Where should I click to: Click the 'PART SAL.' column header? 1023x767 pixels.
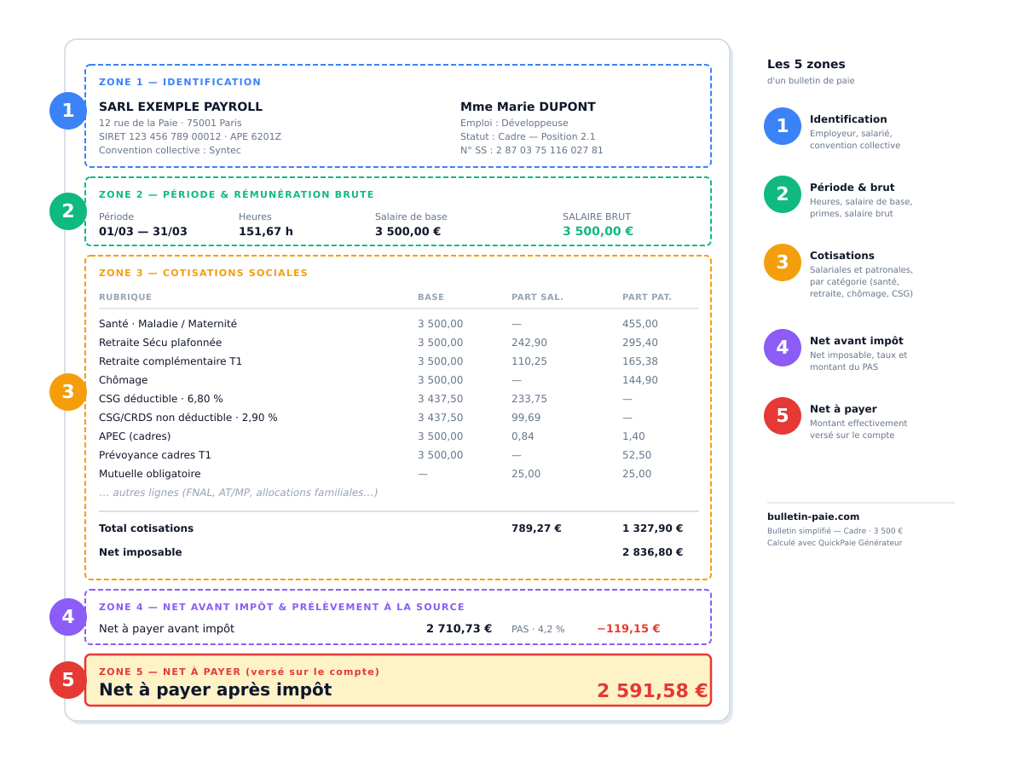(x=537, y=297)
